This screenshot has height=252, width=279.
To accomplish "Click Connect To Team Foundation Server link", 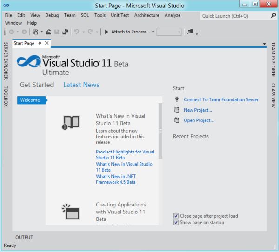I will click(221, 99).
